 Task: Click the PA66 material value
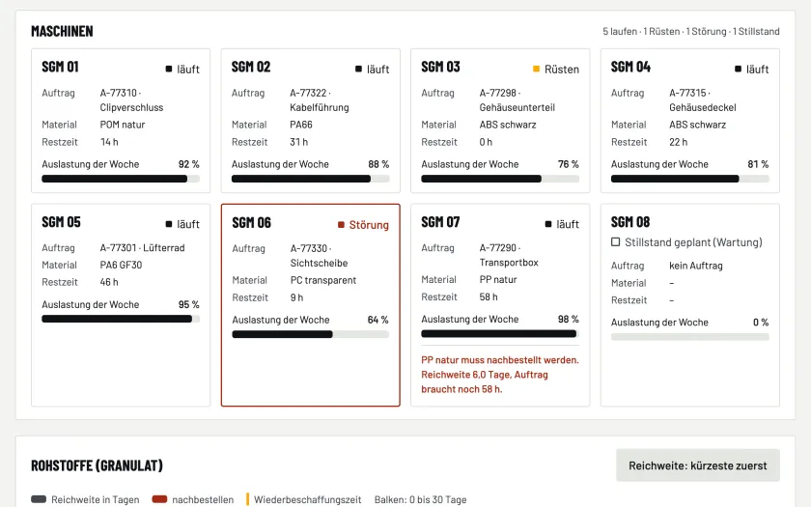click(301, 125)
